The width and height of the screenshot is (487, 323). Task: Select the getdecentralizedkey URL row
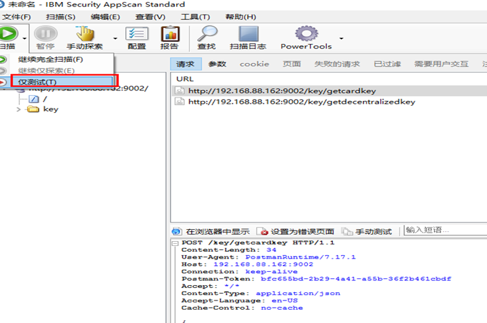click(x=330, y=102)
